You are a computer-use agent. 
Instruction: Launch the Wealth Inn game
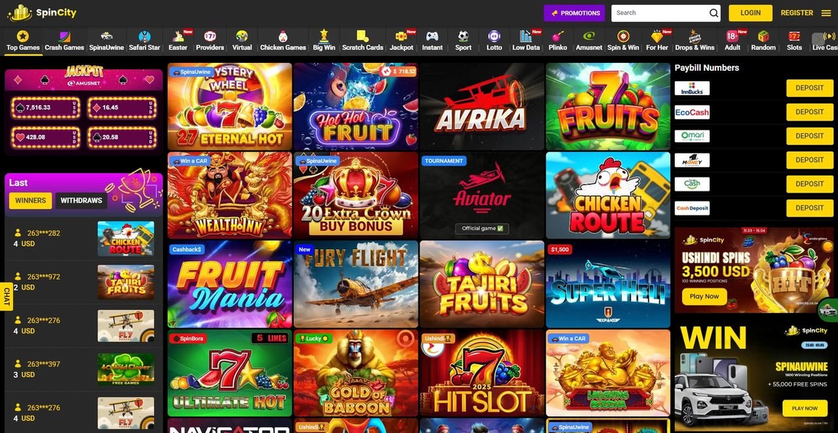pos(230,195)
